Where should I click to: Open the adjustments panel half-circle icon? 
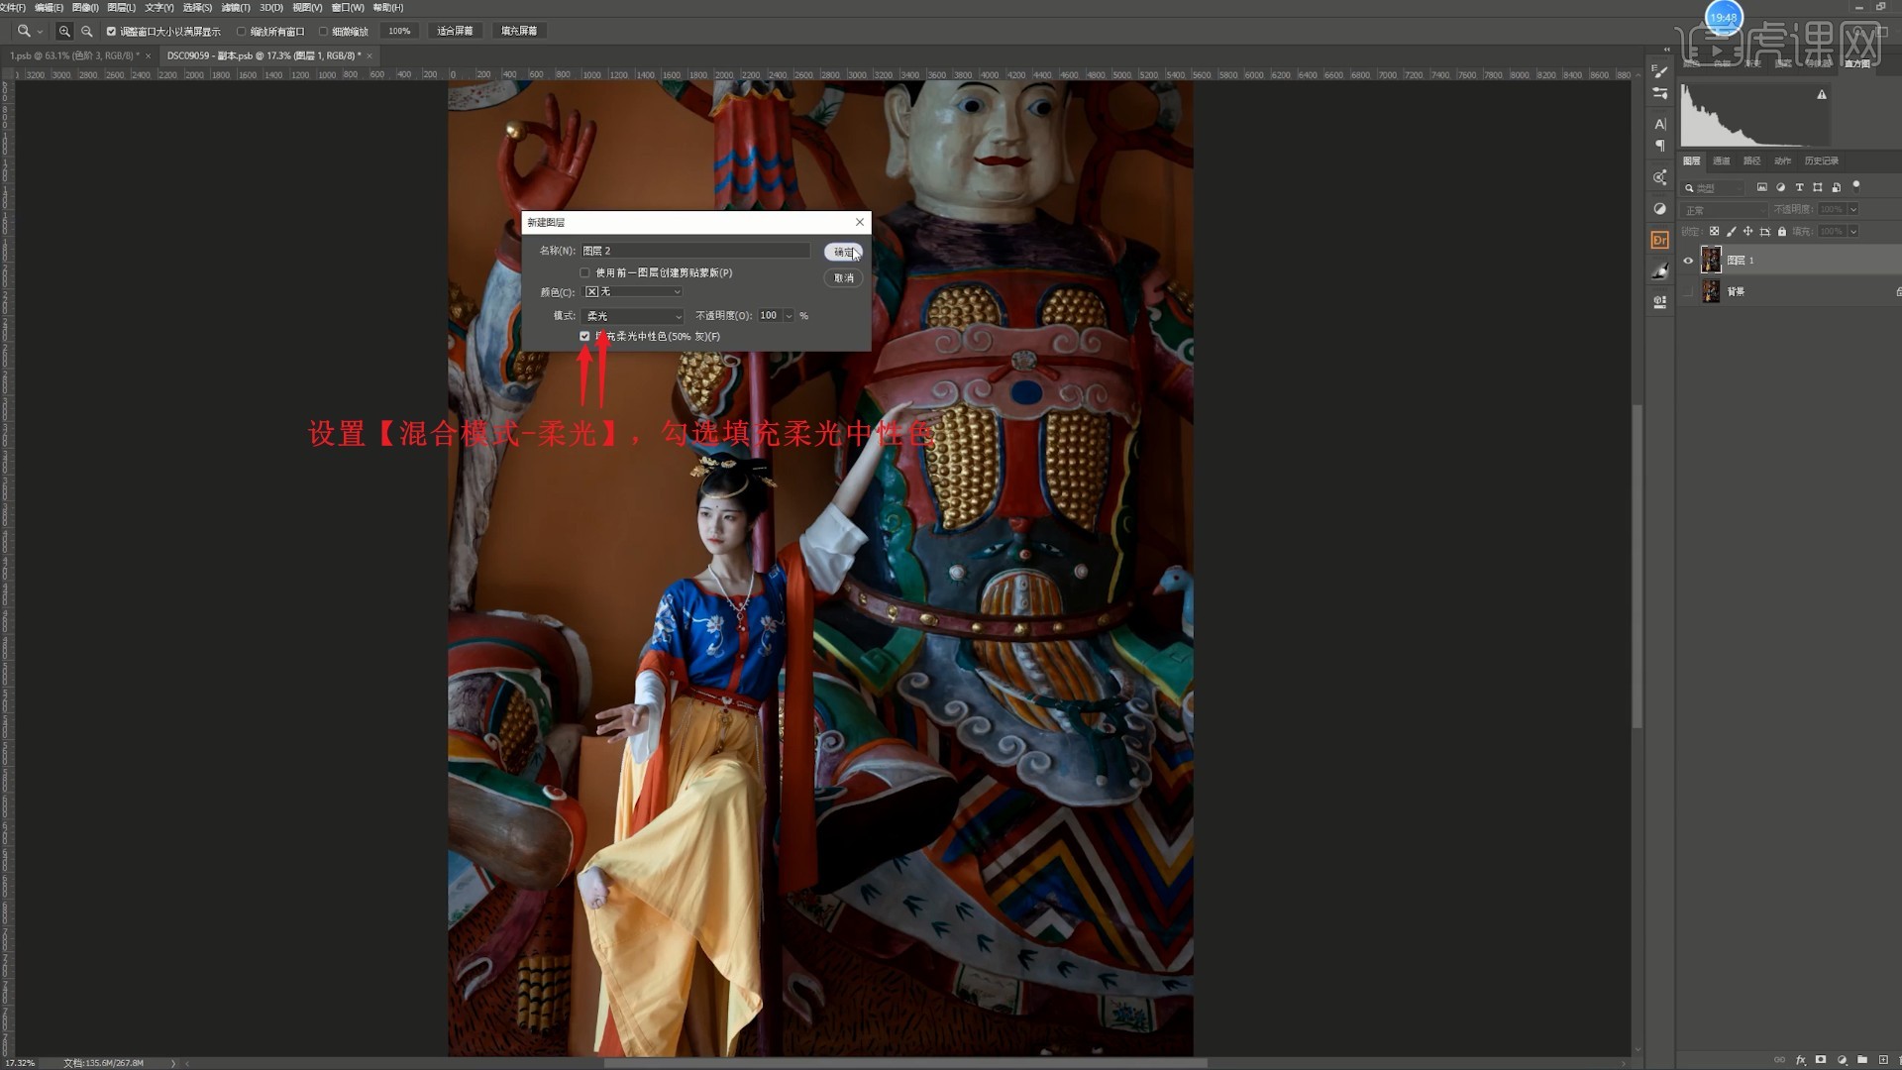click(1660, 209)
